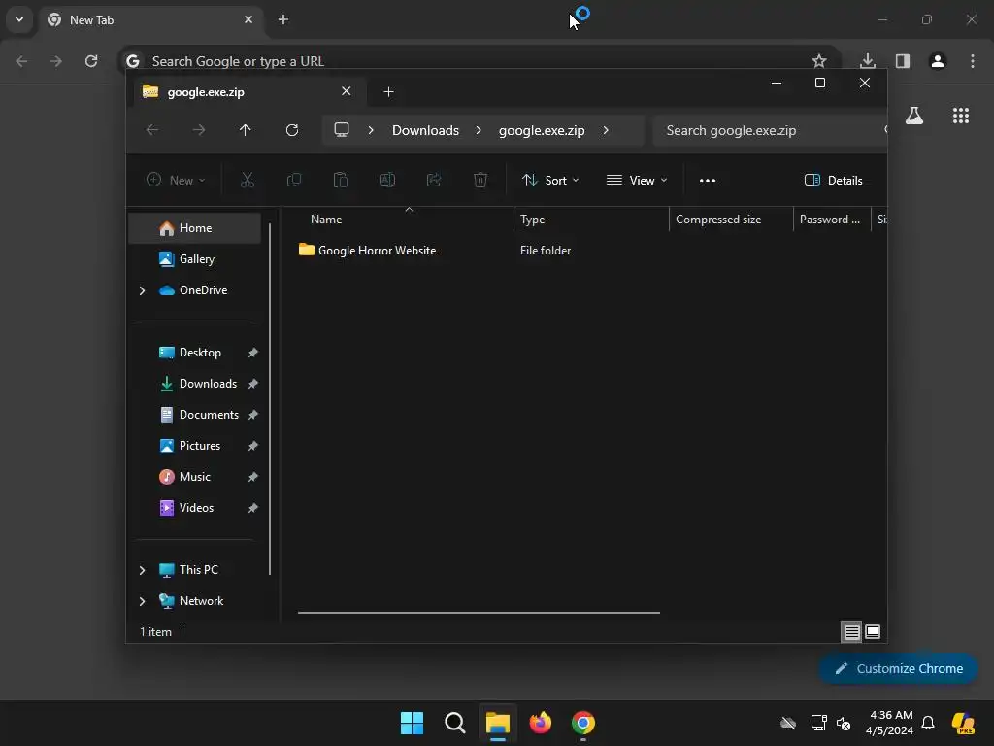Open the Windows Start button
This screenshot has height=746, width=994.
pyautogui.click(x=412, y=723)
